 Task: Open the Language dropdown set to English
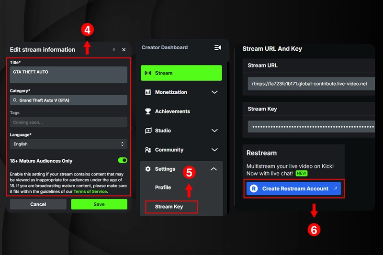tap(68, 144)
